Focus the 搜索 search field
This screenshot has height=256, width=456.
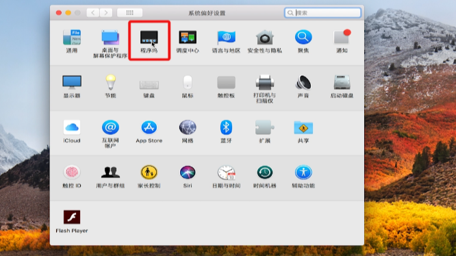pyautogui.click(x=322, y=13)
